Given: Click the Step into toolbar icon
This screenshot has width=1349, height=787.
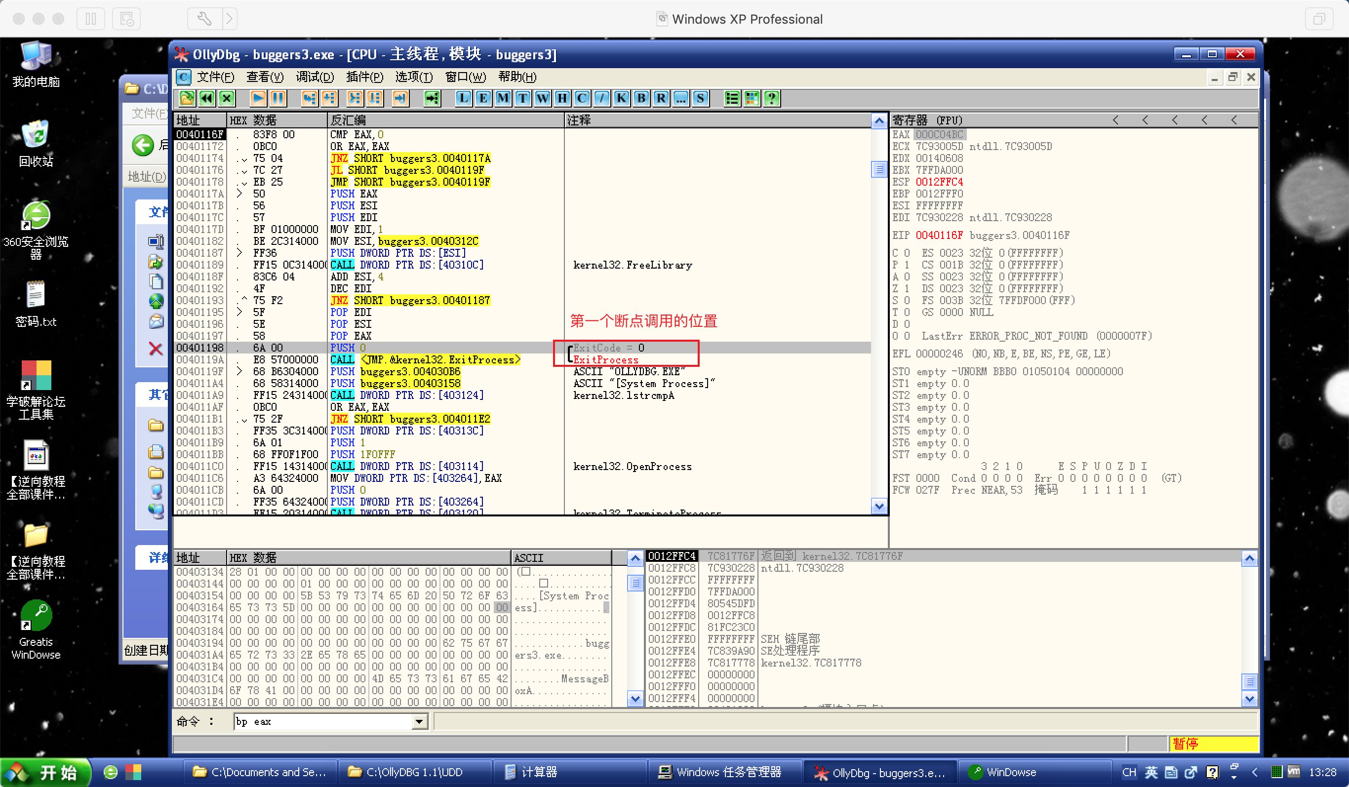Looking at the screenshot, I should click(309, 98).
